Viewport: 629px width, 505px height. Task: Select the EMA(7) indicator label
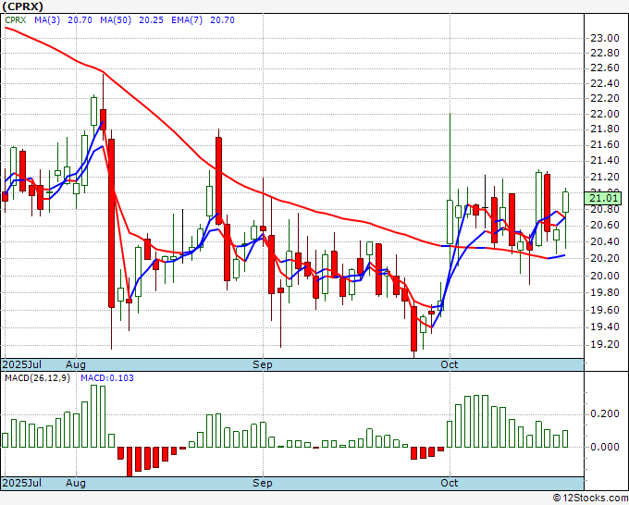click(187, 20)
